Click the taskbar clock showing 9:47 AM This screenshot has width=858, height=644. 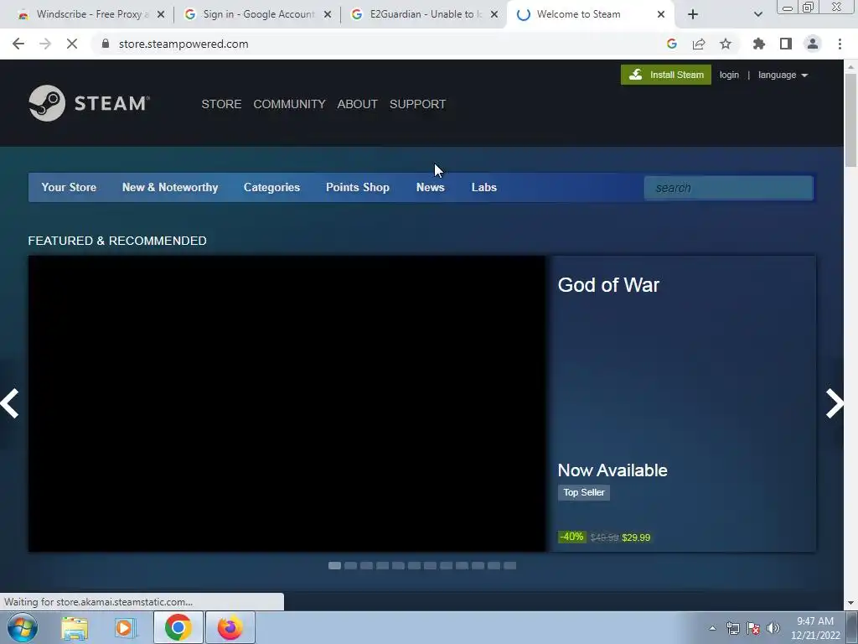pyautogui.click(x=815, y=628)
